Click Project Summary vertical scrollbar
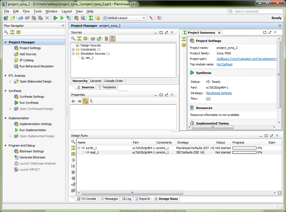 click(x=279, y=75)
